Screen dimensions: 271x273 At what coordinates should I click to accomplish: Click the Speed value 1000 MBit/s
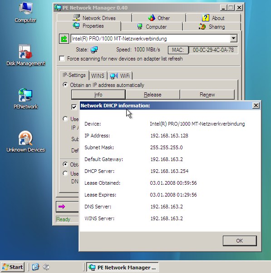click(147, 50)
